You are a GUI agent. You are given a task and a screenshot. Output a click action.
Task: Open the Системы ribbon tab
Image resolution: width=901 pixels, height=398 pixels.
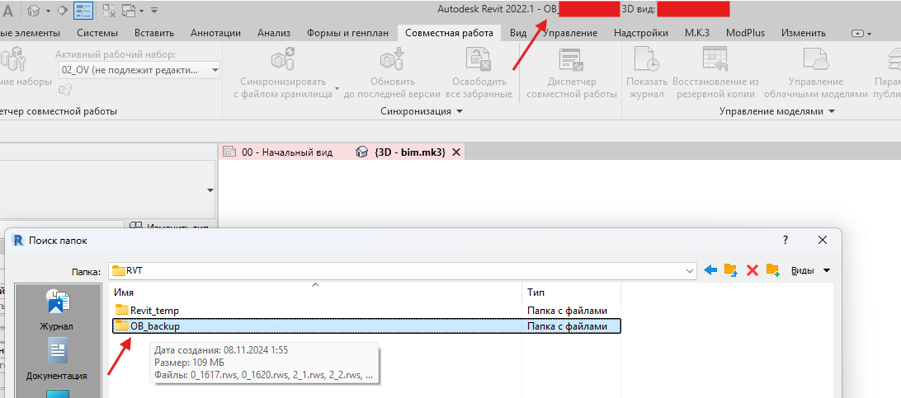click(97, 33)
